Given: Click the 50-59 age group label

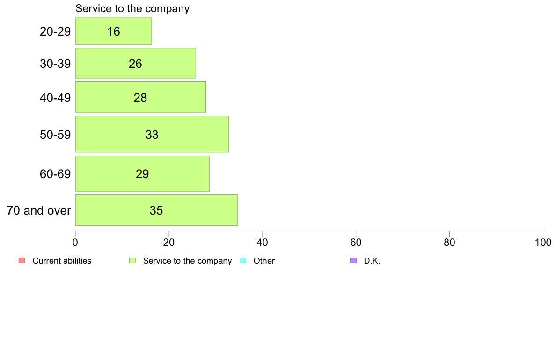Looking at the screenshot, I should [55, 135].
